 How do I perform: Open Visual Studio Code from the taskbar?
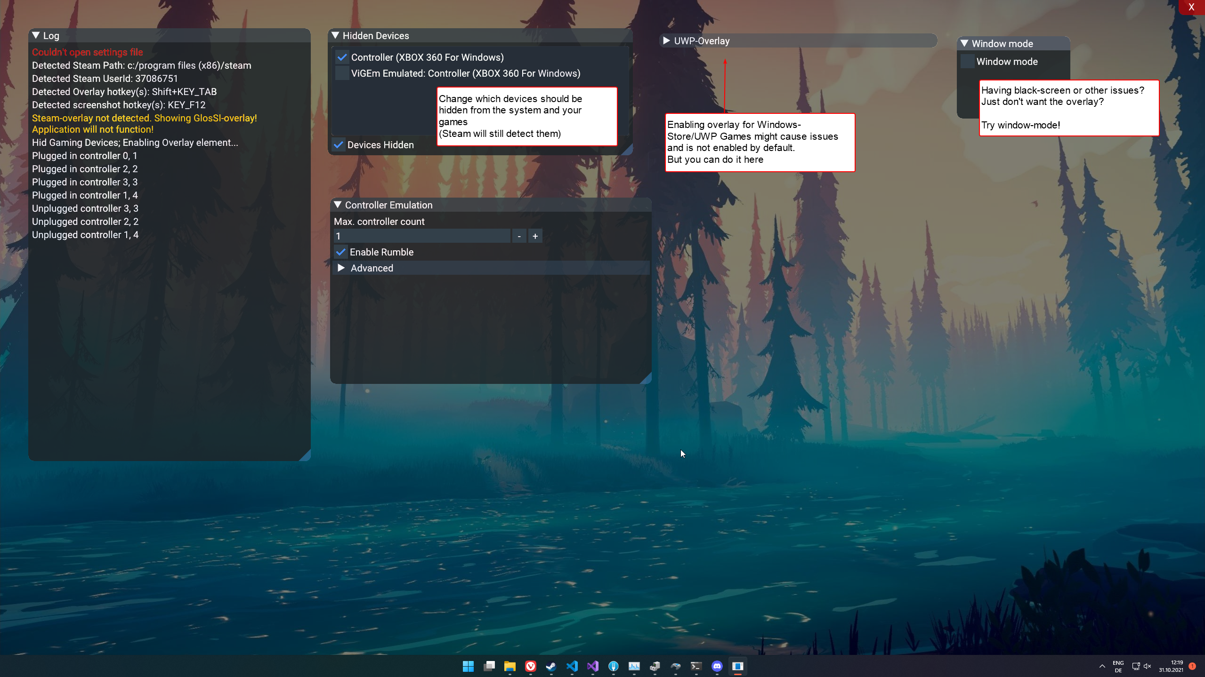(x=572, y=666)
